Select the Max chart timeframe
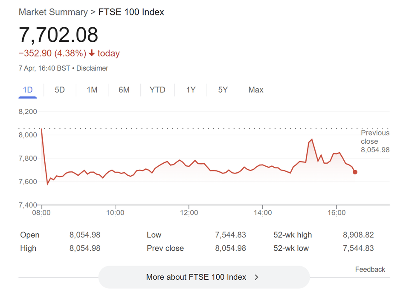The height and width of the screenshot is (307, 418). (255, 90)
